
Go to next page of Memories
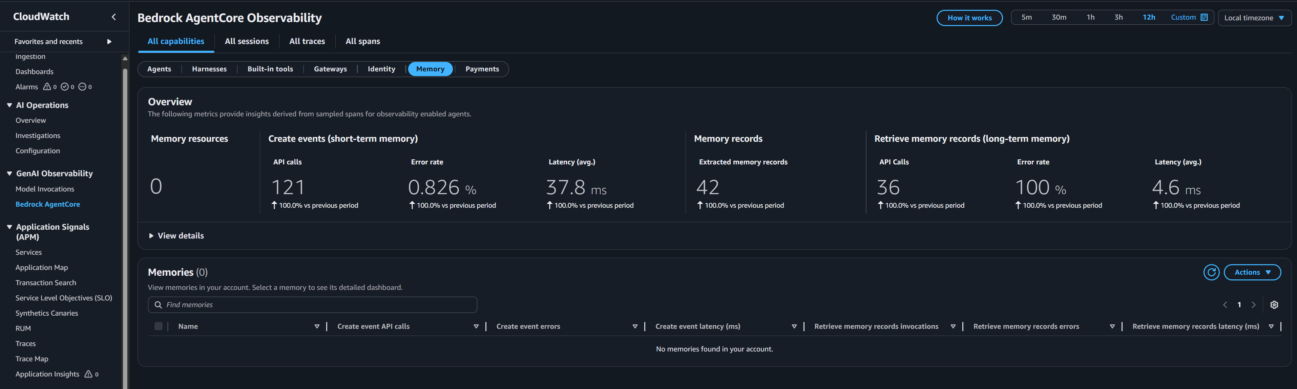point(1253,304)
